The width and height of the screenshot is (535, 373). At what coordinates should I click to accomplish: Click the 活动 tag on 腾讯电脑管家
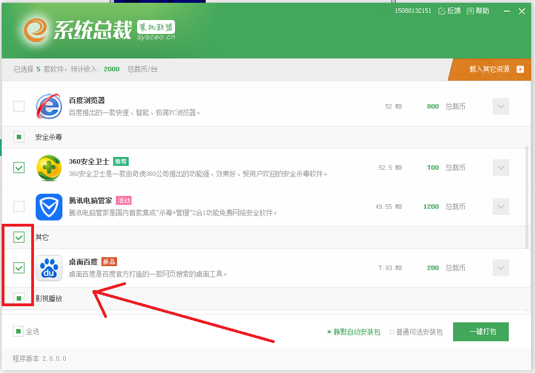pyautogui.click(x=124, y=200)
